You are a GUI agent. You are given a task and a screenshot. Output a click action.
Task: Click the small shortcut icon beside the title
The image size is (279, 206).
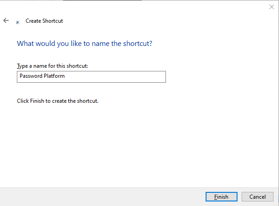pos(18,21)
